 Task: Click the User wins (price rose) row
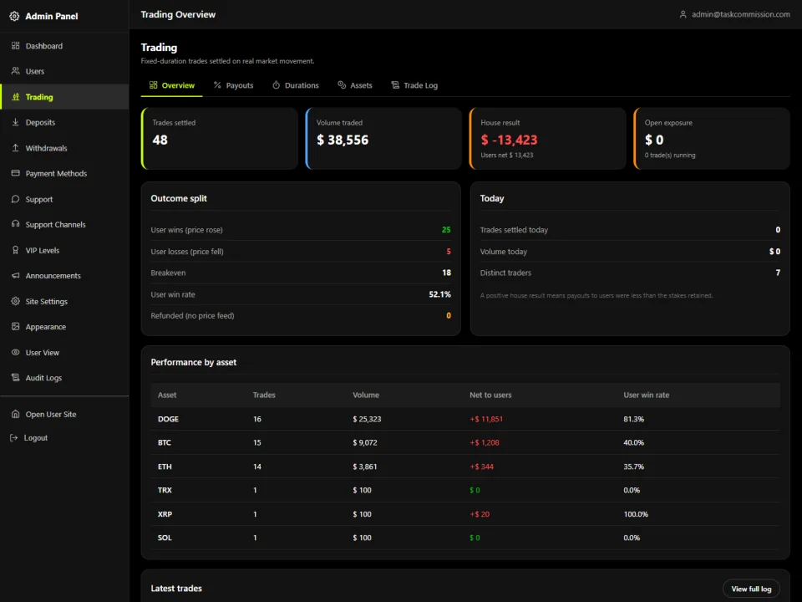click(301, 230)
